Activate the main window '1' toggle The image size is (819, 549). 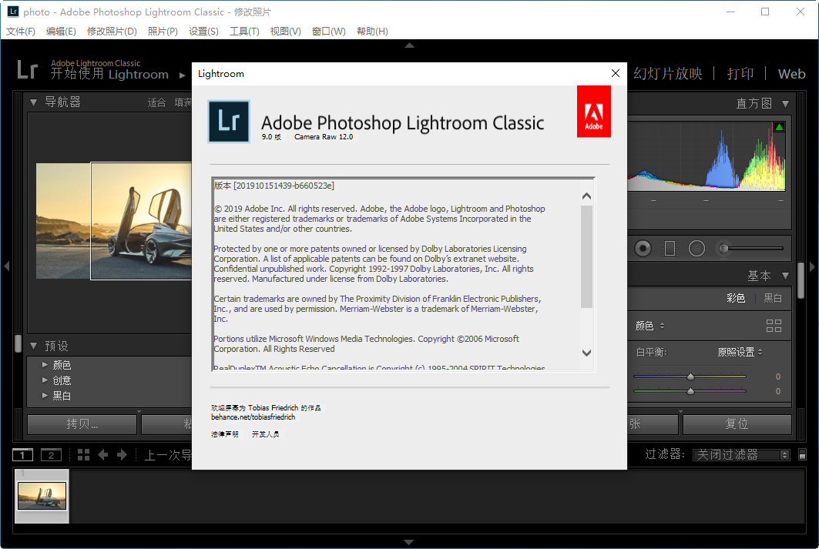[22, 454]
